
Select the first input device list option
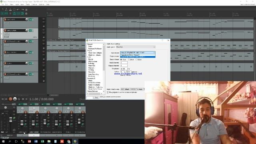(x=138, y=55)
